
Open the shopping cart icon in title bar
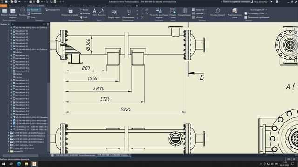[x=271, y=2]
